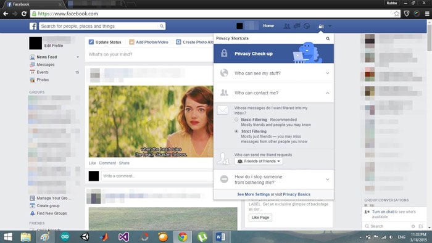Screen dimensions: 432x243
Task: Select Strict Filtering radio option
Action: pyautogui.click(x=236, y=131)
